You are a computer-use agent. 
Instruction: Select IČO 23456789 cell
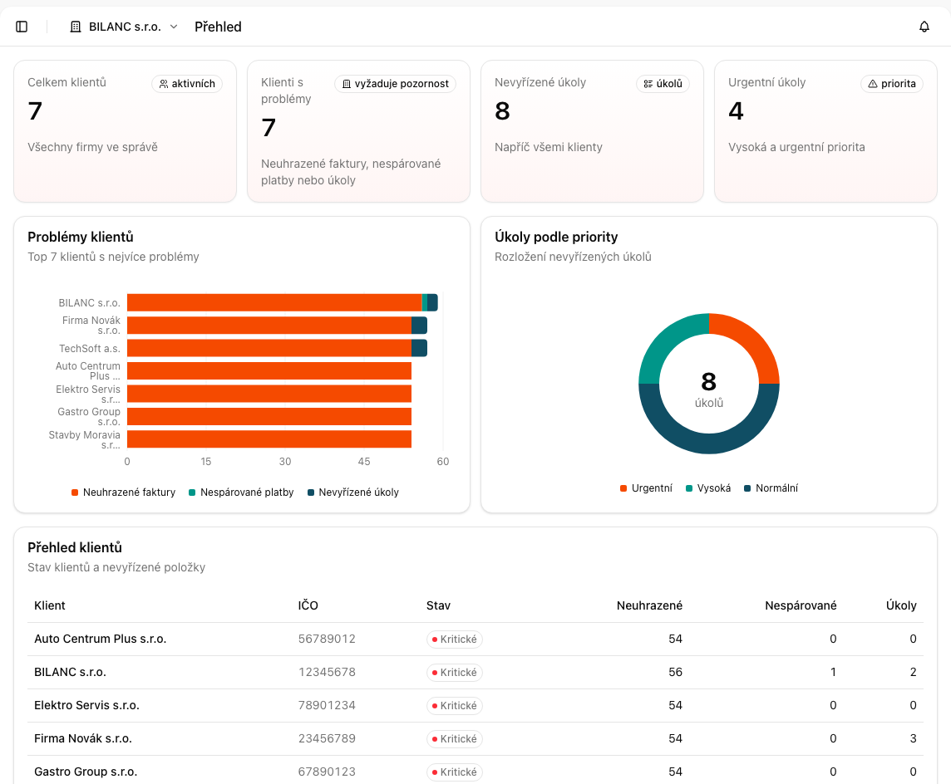pos(327,739)
